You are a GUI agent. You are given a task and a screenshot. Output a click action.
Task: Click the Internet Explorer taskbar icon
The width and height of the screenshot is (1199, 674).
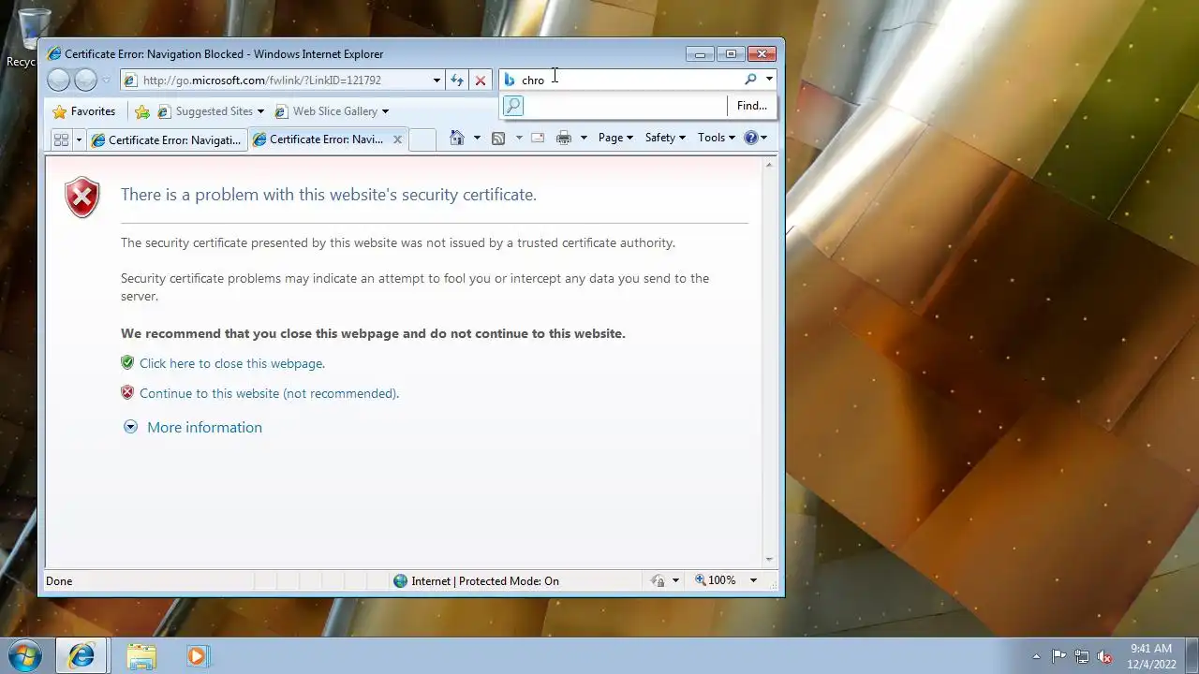pyautogui.click(x=81, y=655)
